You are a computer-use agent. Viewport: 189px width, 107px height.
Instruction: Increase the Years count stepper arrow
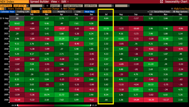[x=5, y=8]
